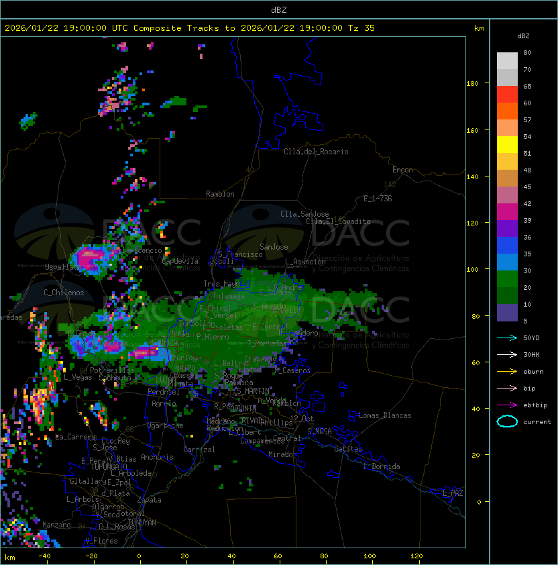Viewport: 558px width, 565px height.
Task: Click the 'eburn' legend label
Action: pos(533,372)
